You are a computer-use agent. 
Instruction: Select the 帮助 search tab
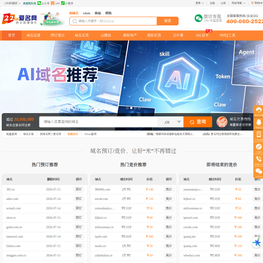coord(108,13)
